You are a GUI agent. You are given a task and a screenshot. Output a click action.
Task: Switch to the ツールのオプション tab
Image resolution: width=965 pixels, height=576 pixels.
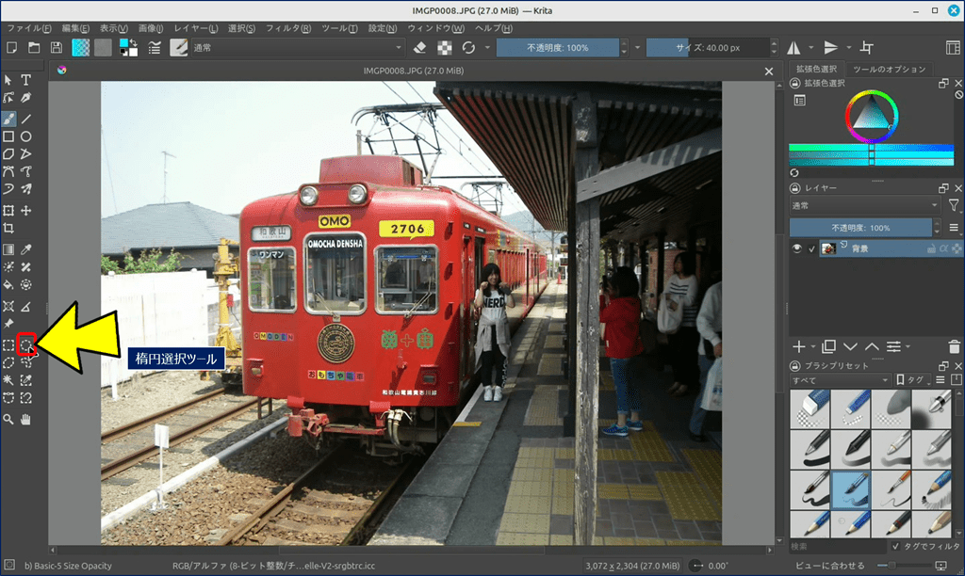[x=888, y=69]
